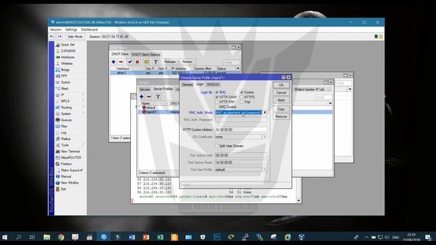Open the MAC Auth. Mode dropdown arrow

(265, 112)
